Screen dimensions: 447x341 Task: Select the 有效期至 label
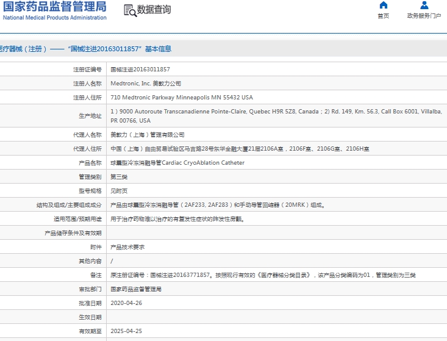click(90, 331)
